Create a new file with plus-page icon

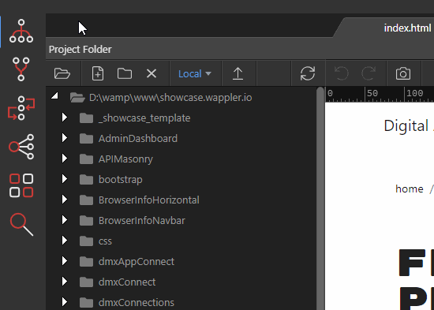(98, 73)
